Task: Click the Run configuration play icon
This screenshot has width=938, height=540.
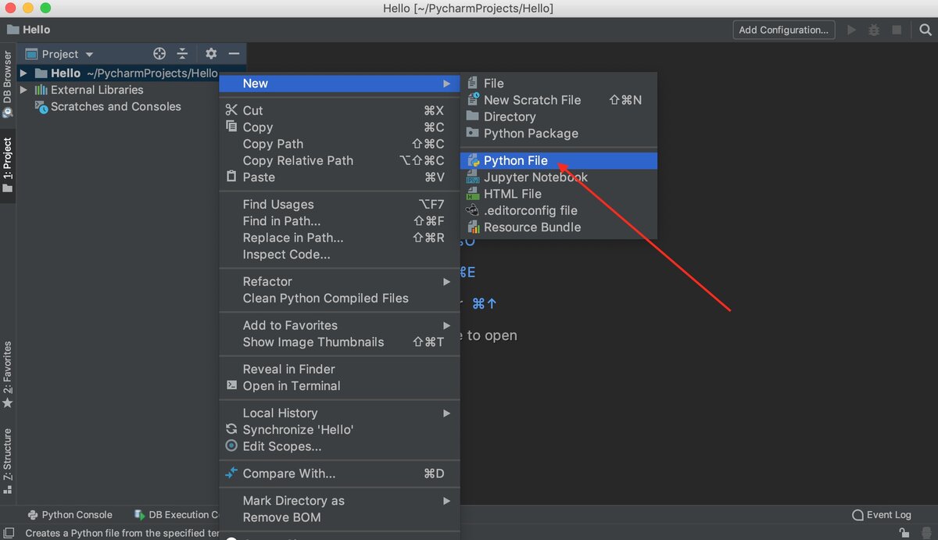Action: pyautogui.click(x=851, y=30)
